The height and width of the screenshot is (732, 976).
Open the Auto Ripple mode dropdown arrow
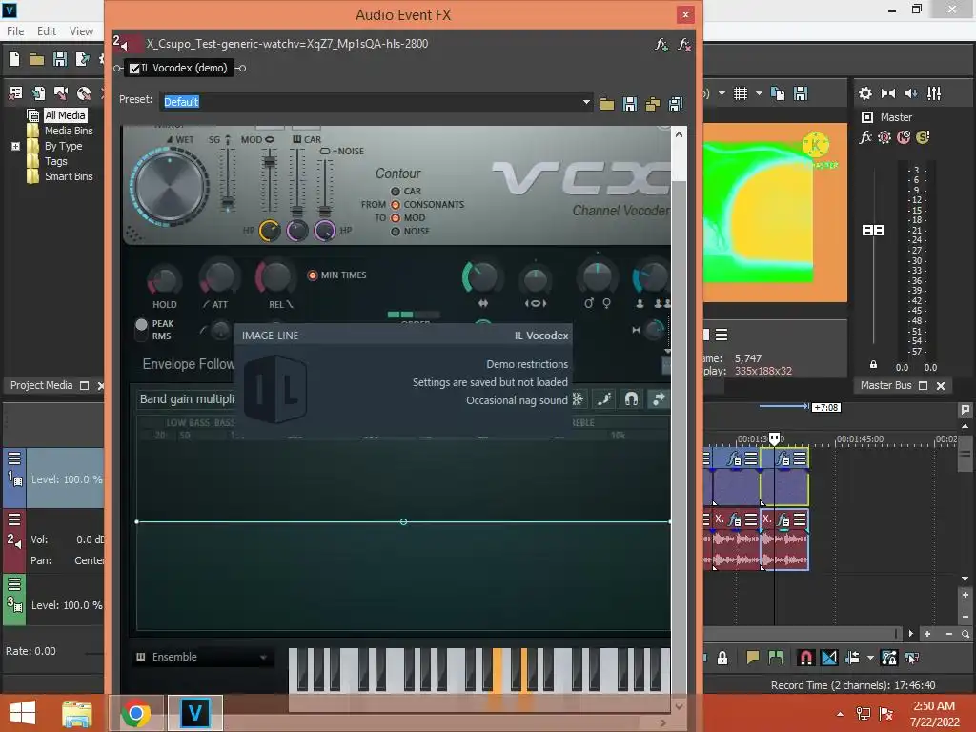pyautogui.click(x=870, y=658)
